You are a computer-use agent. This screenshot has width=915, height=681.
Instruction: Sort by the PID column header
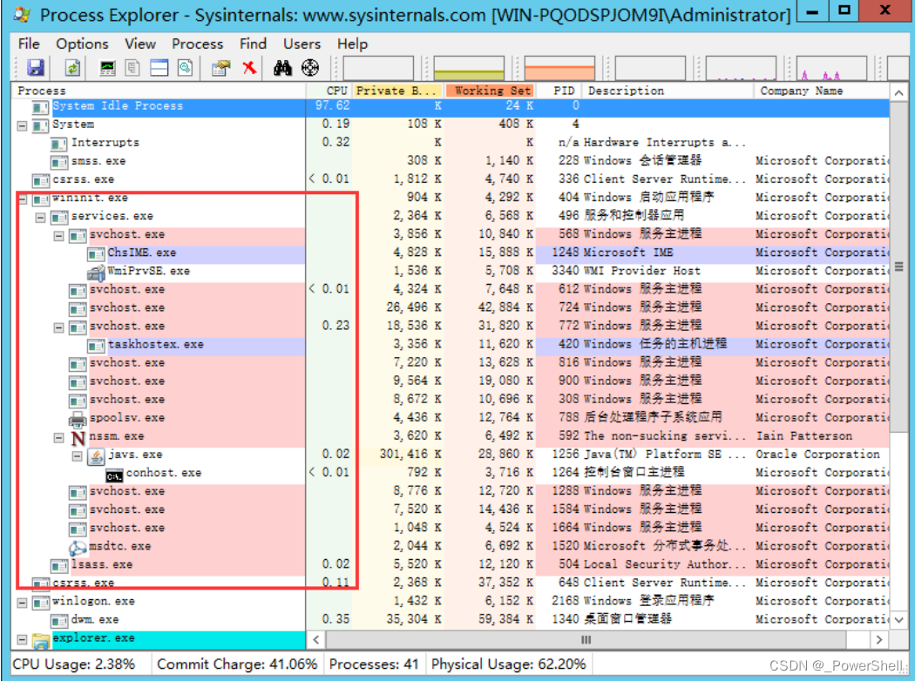point(559,91)
